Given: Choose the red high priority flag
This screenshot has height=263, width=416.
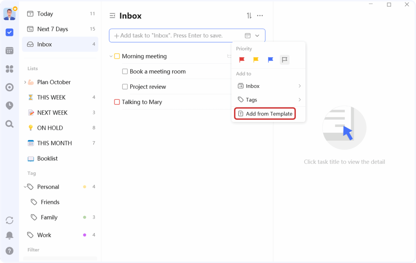Looking at the screenshot, I should click(242, 60).
